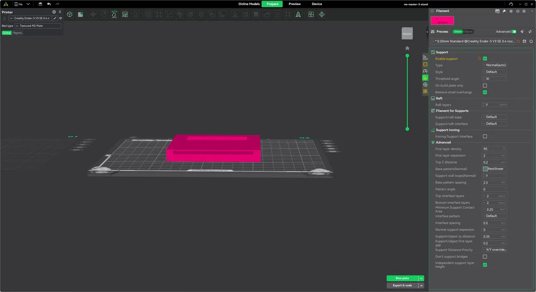The width and height of the screenshot is (536, 292).
Task: Toggle the Advanced mode switch
Action: (x=514, y=31)
